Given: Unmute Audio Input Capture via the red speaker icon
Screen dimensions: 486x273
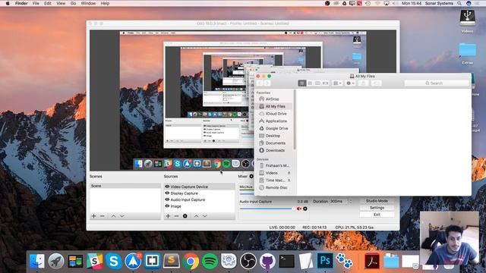Looking at the screenshot, I should pos(298,209).
